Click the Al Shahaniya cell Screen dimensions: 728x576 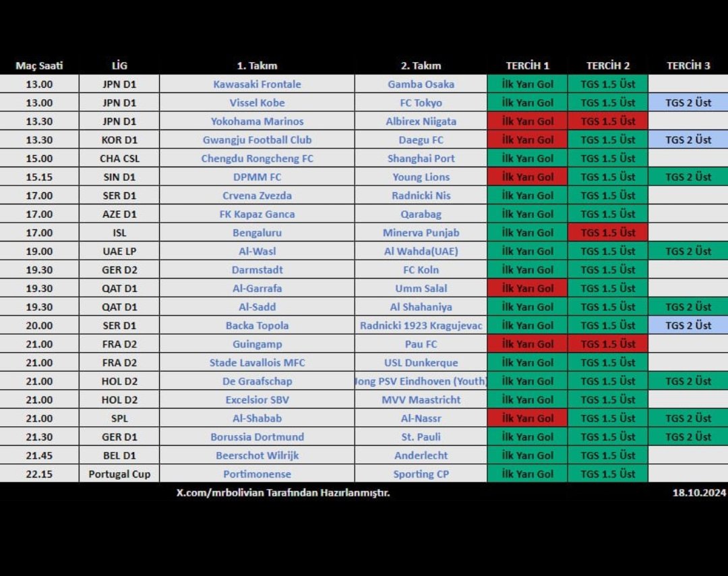click(x=421, y=307)
